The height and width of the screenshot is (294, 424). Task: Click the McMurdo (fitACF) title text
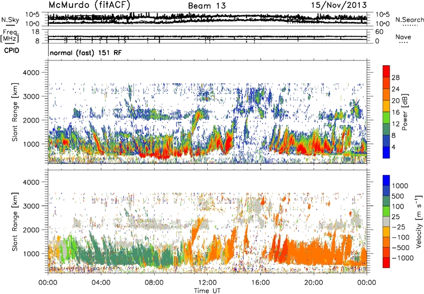point(90,5)
